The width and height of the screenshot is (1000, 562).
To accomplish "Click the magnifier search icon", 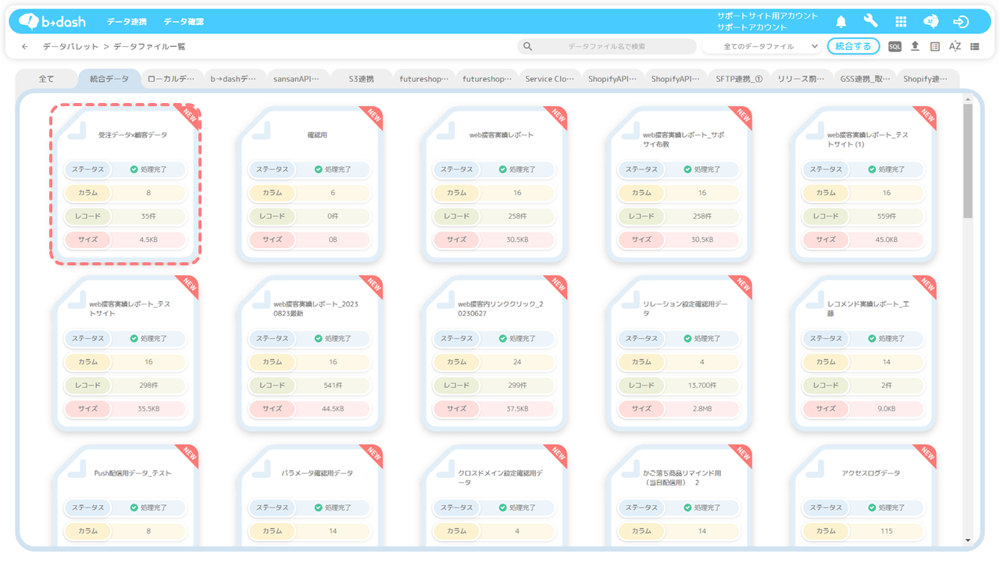I will 527,47.
